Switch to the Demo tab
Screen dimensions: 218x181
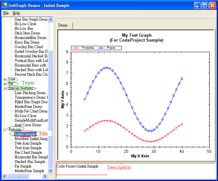point(64,25)
